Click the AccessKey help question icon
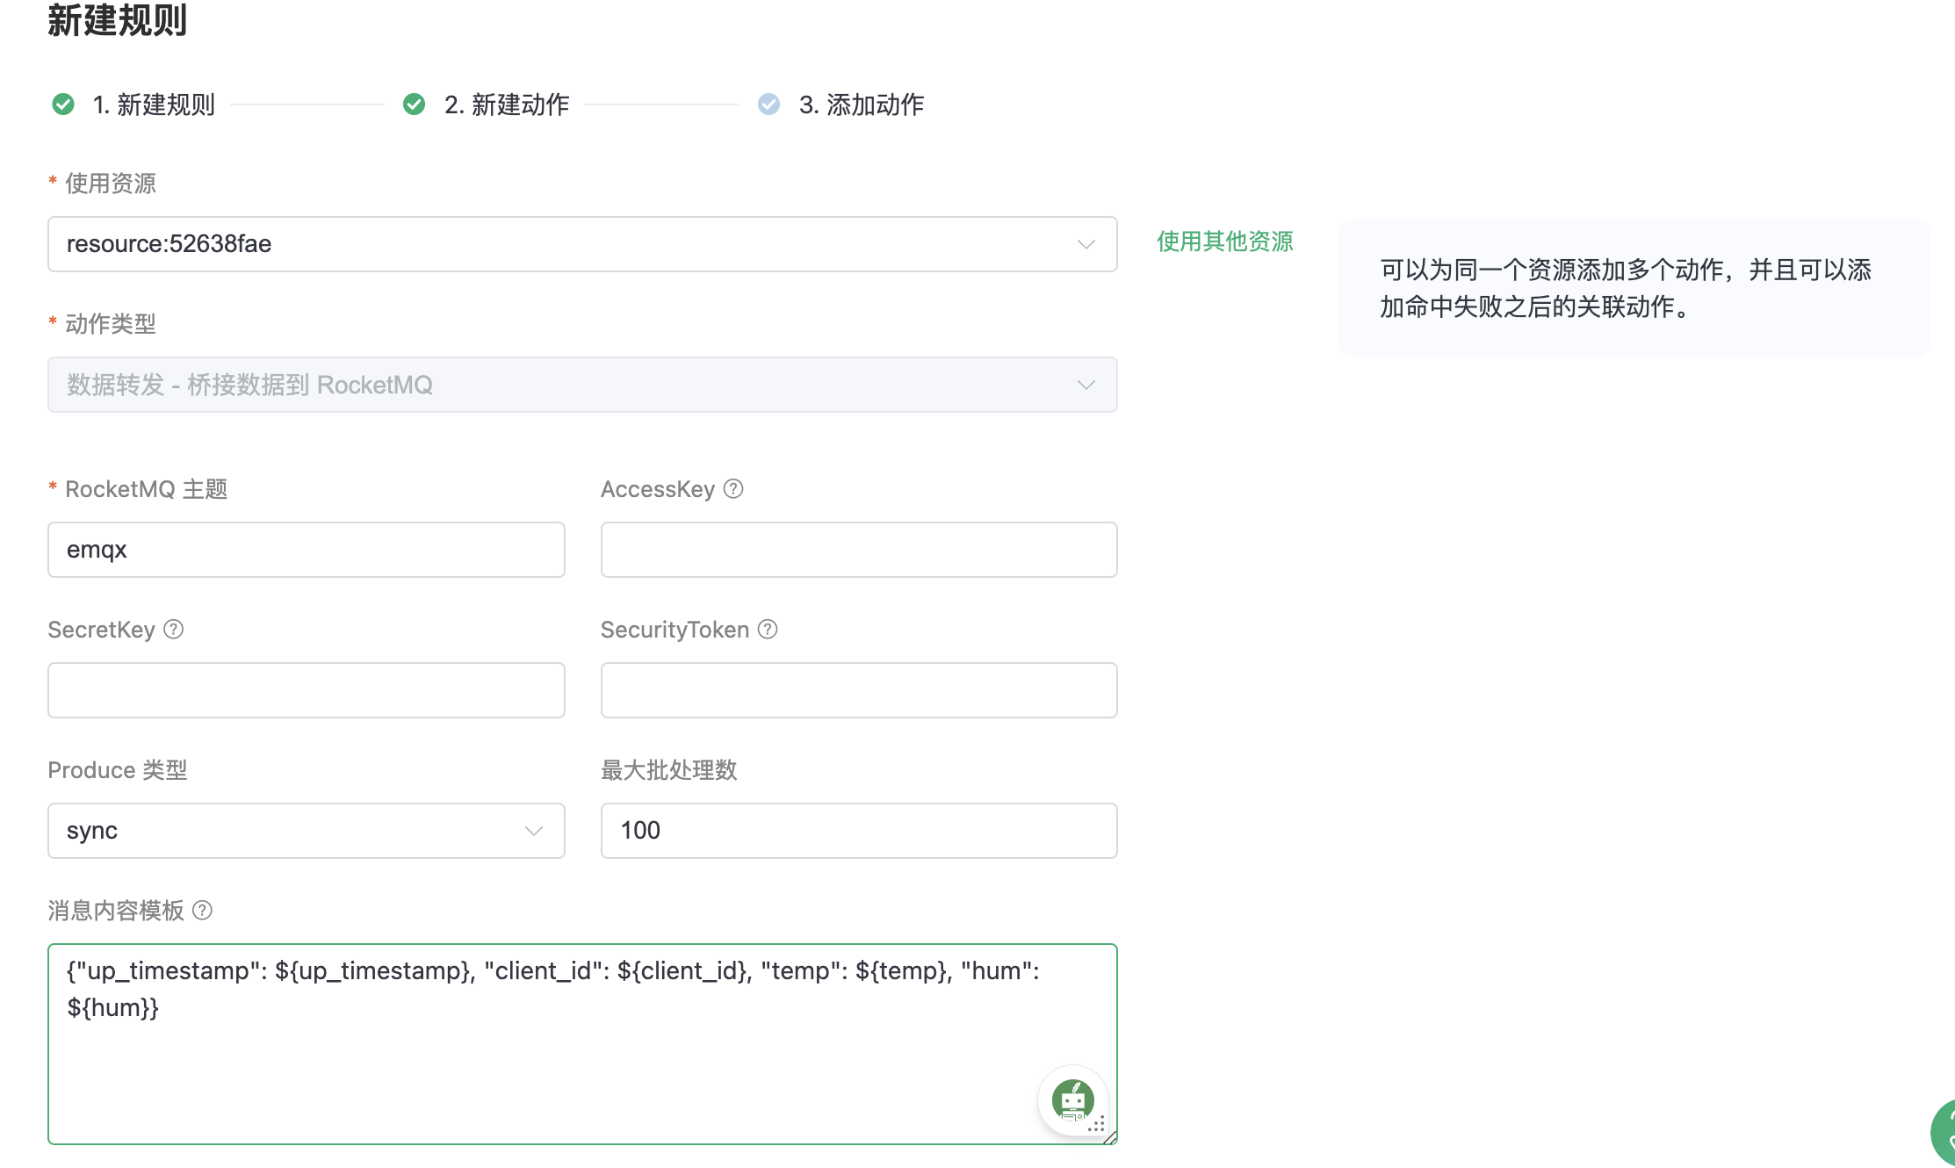 click(733, 489)
